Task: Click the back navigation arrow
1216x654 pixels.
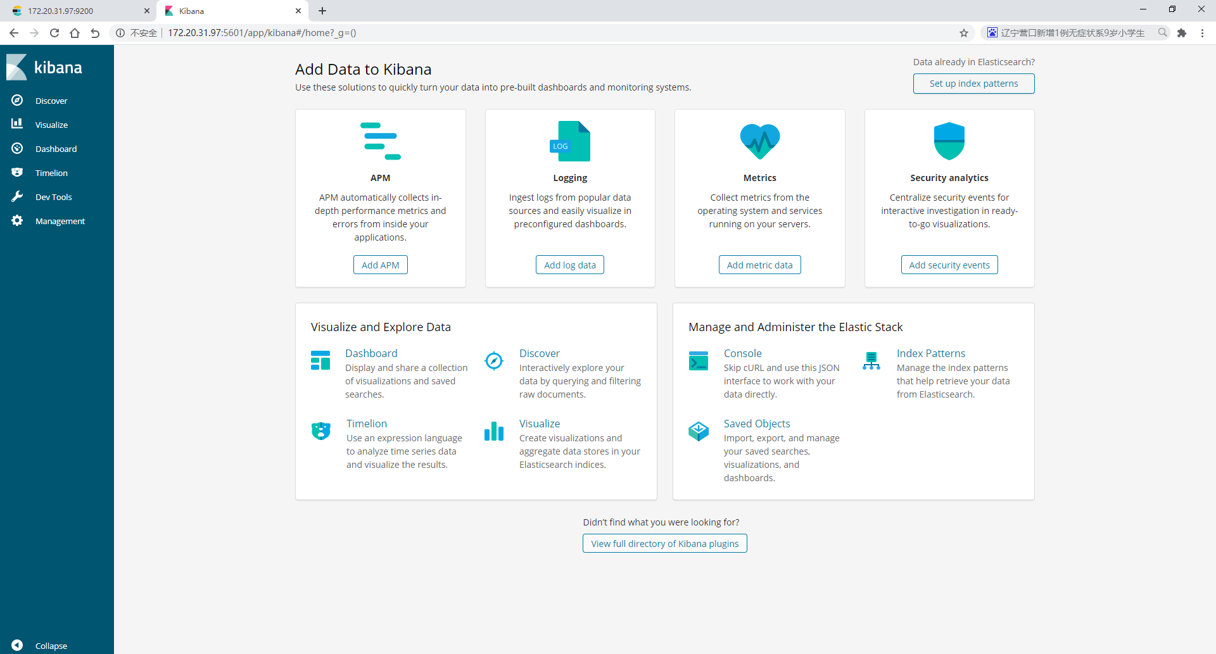Action: (14, 33)
